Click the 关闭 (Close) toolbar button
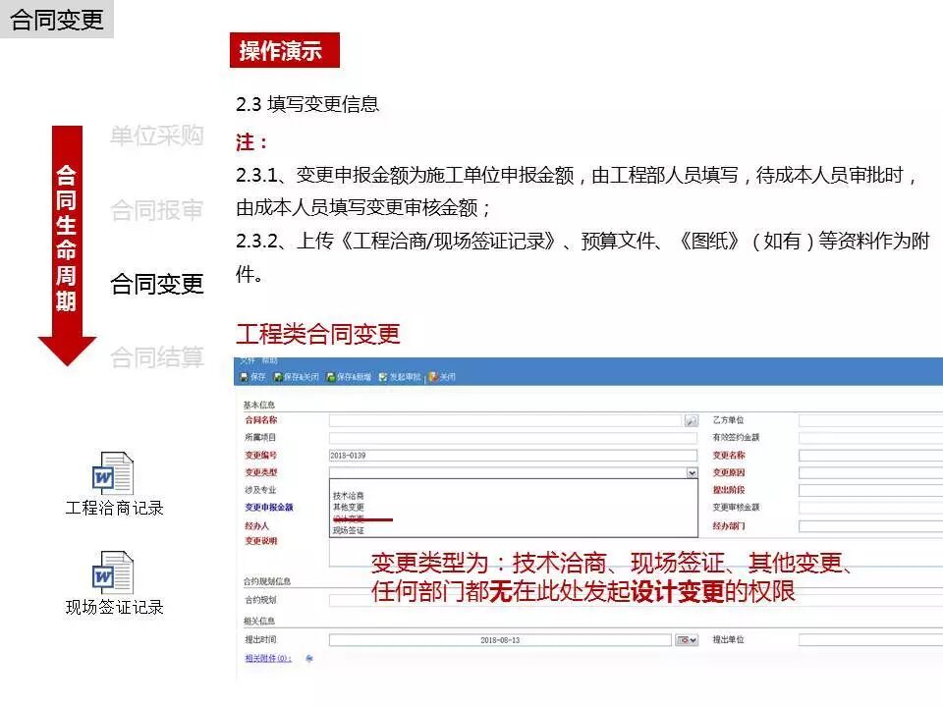This screenshot has height=707, width=943. (442, 377)
